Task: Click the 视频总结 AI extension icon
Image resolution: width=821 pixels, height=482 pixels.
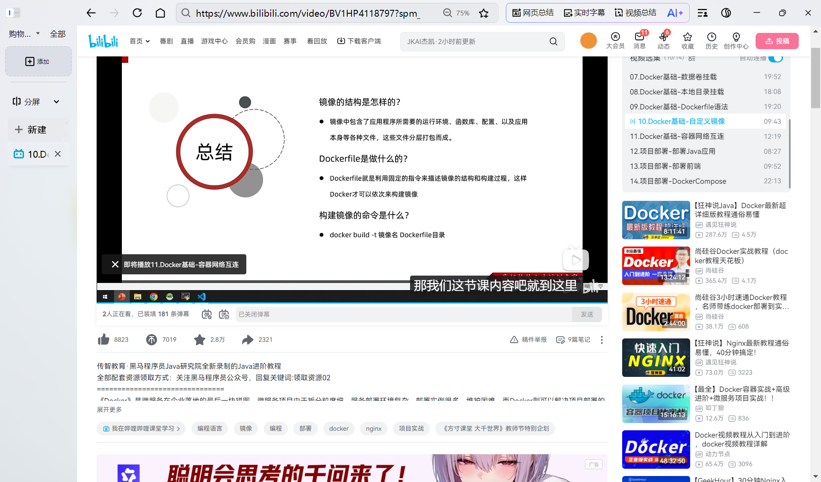Action: [635, 12]
